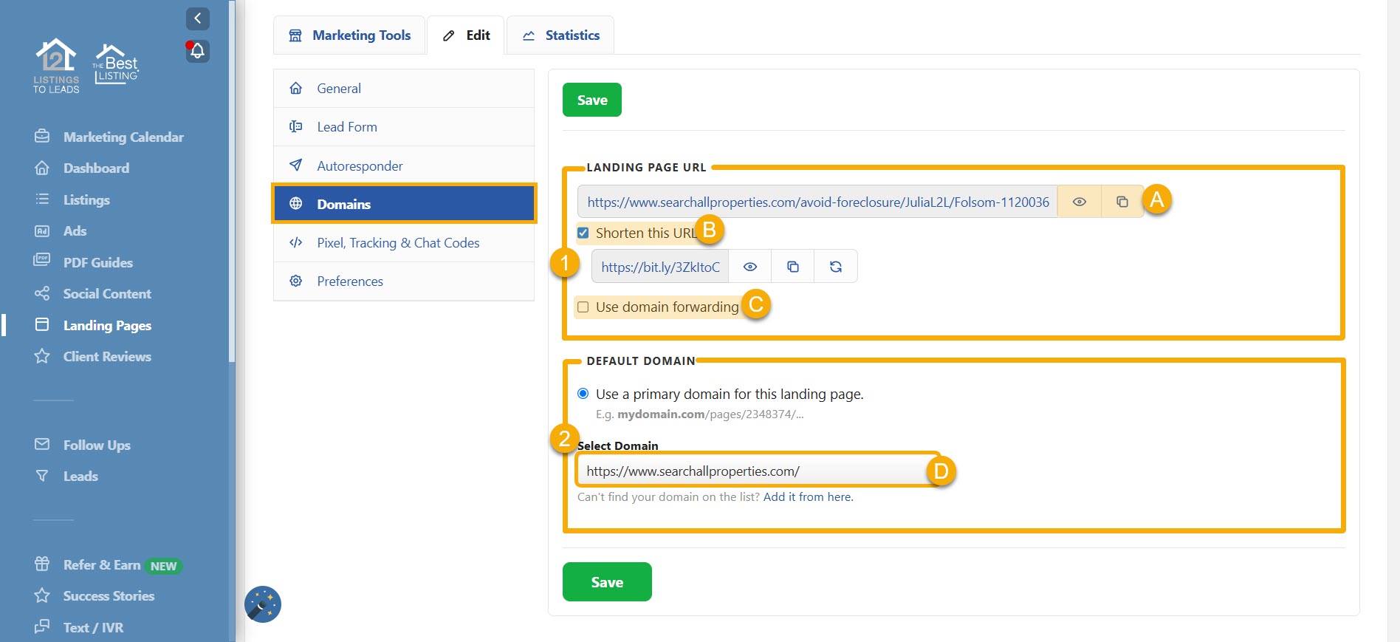Click the top Save button

point(591,100)
